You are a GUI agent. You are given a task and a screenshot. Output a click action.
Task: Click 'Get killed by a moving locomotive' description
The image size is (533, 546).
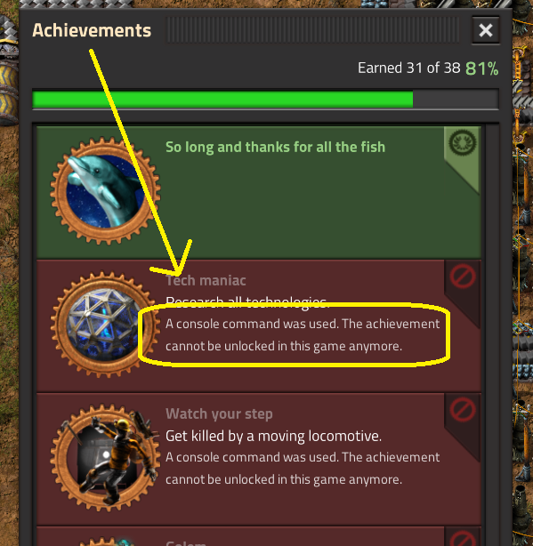click(273, 436)
